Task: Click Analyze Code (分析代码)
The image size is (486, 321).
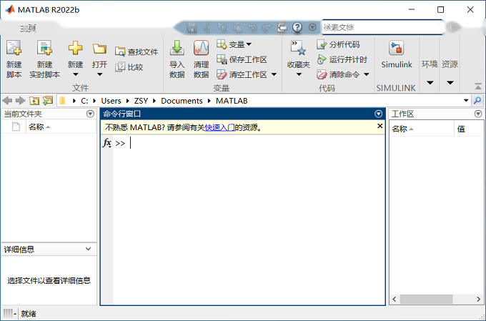Action: click(x=338, y=44)
